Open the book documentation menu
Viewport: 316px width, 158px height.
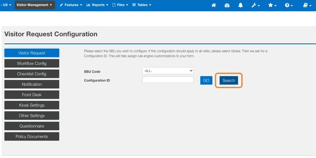tap(307, 5)
